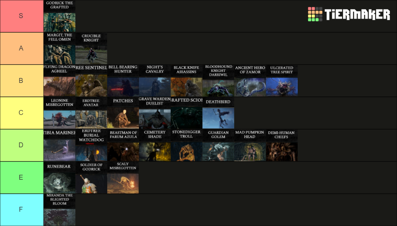Select the Mad Pumpkin Head card
The image size is (397, 226).
250,145
